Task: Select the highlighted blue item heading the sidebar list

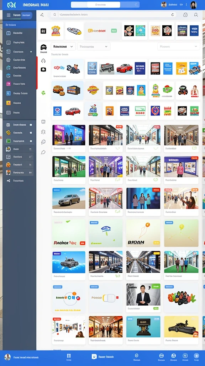Action: click(x=20, y=25)
